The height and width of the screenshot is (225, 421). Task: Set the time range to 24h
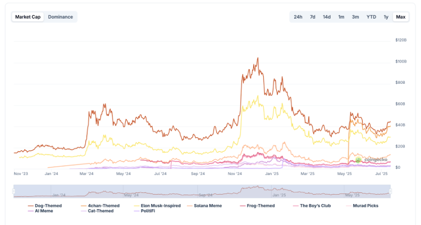tap(298, 17)
